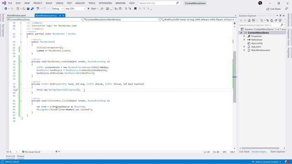The height and width of the screenshot is (164, 292).
Task: Click the Visual Studio search box
Action: coord(159,3)
